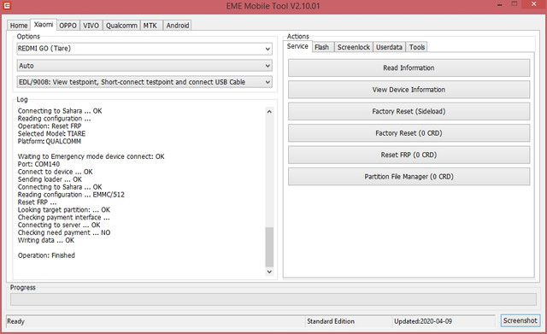Click the log scrollbar down arrow

pyautogui.click(x=269, y=272)
